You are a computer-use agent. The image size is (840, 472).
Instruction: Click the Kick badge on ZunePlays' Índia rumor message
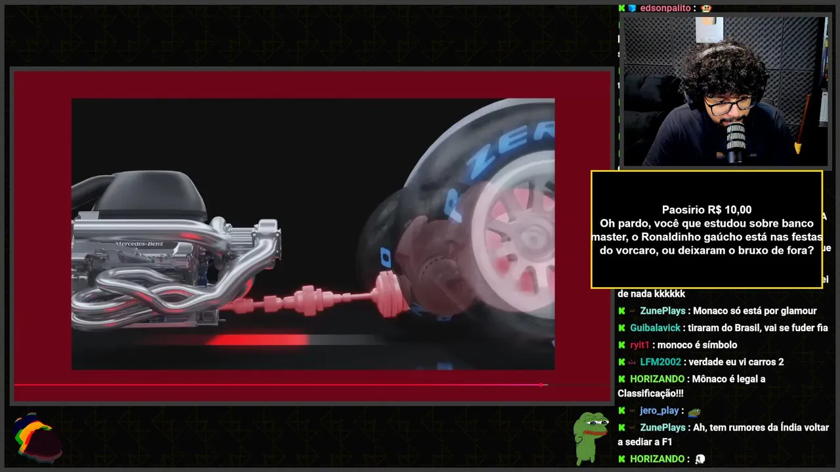click(621, 427)
